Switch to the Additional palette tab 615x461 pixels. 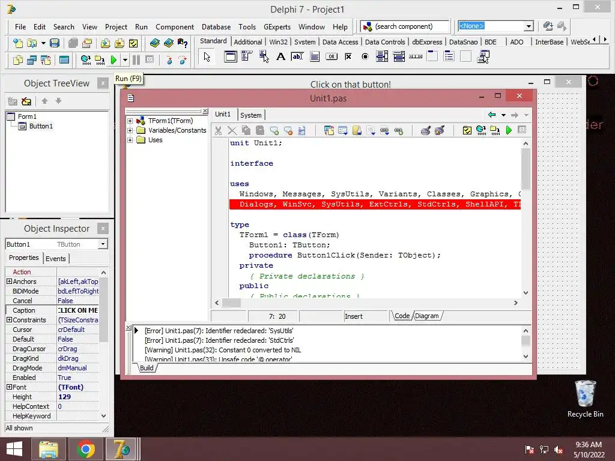point(248,42)
